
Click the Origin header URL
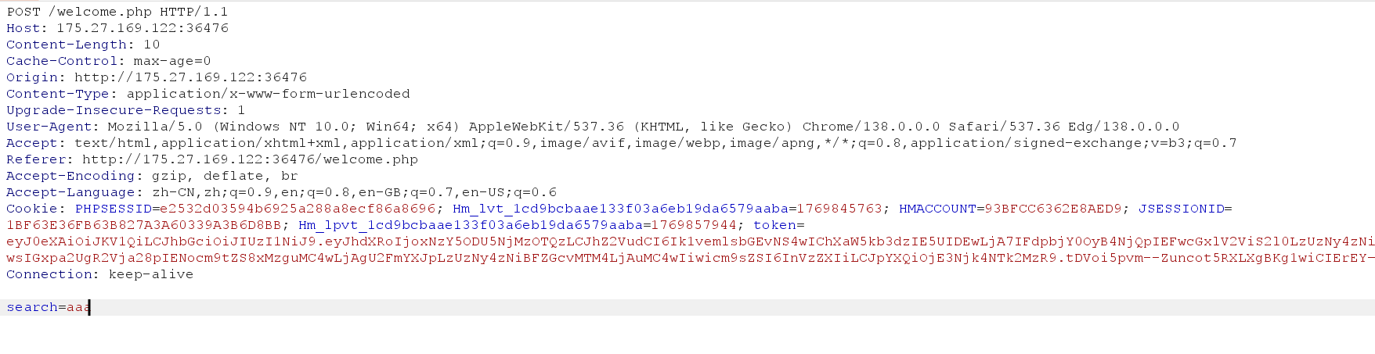point(190,77)
